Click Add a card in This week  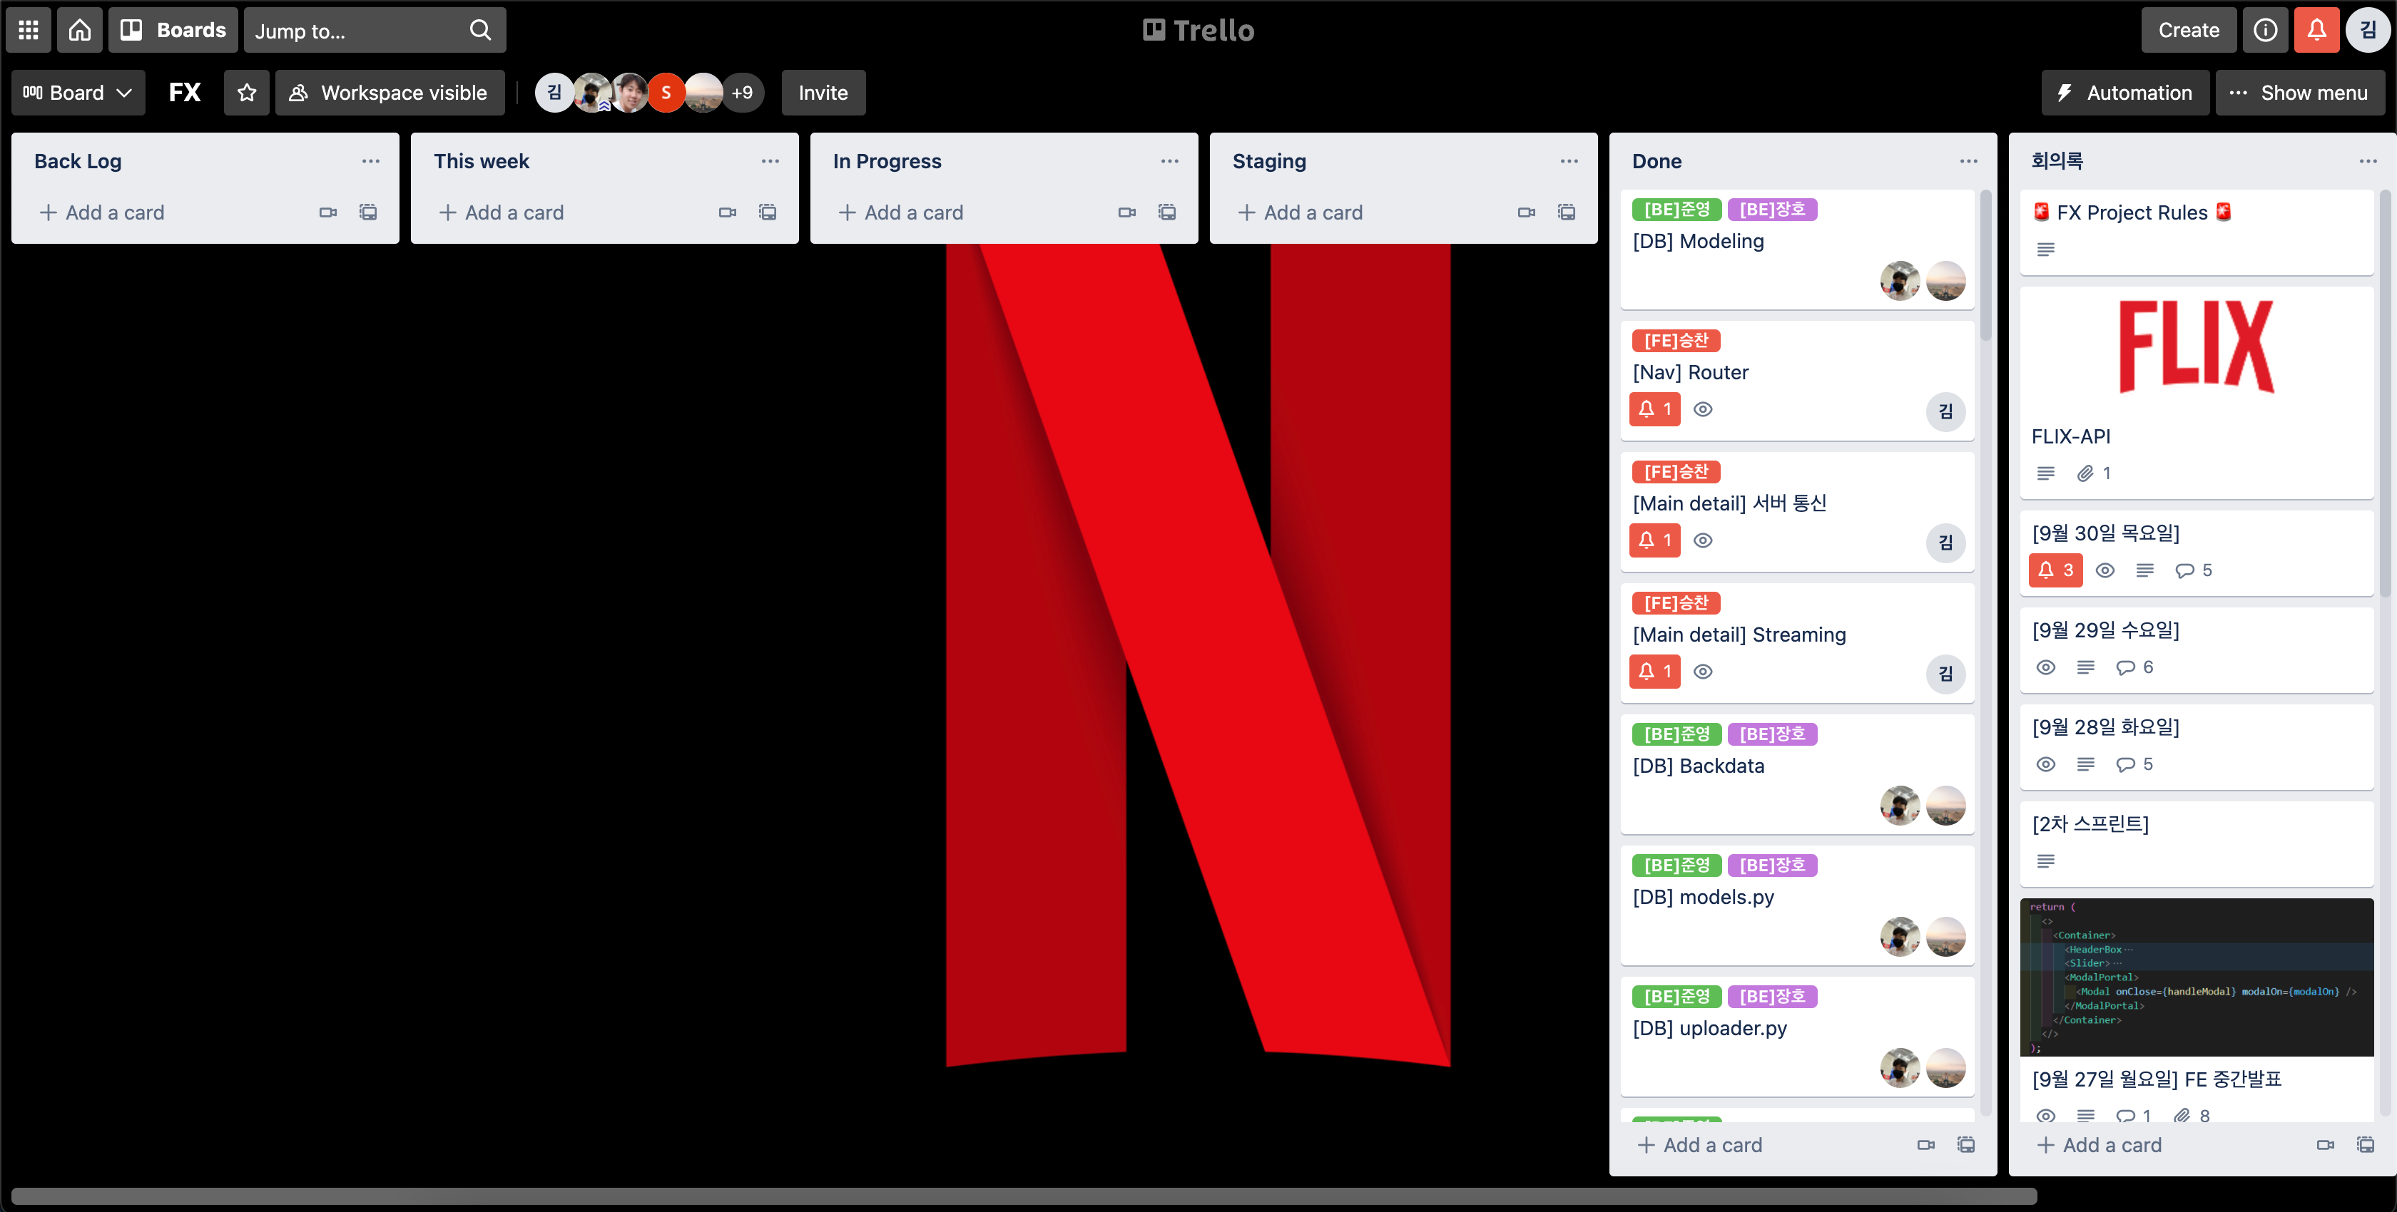coord(502,212)
